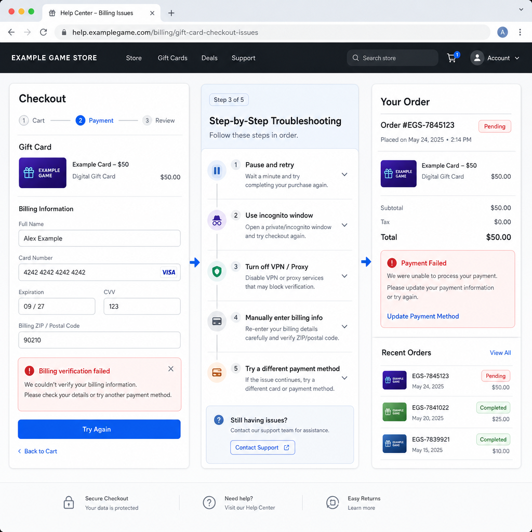
Task: Click the browser forward arrow
Action: pyautogui.click(x=28, y=32)
